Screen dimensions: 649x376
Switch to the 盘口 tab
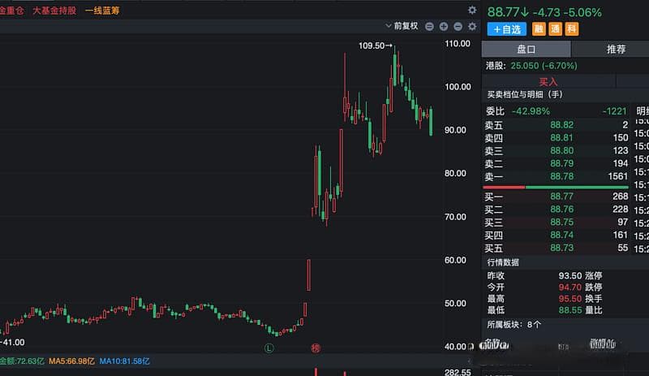tap(526, 50)
